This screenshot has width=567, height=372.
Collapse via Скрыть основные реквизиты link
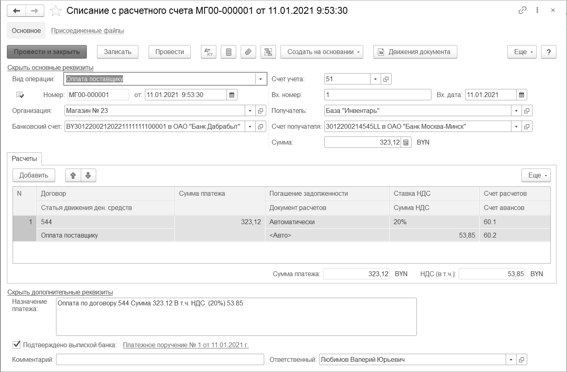[x=50, y=67]
